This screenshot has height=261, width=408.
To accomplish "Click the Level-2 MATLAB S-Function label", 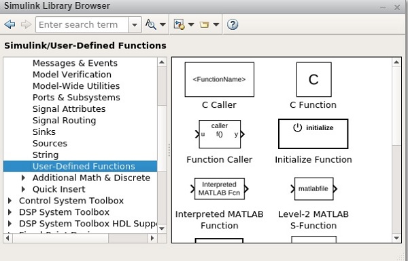I will (313, 220).
